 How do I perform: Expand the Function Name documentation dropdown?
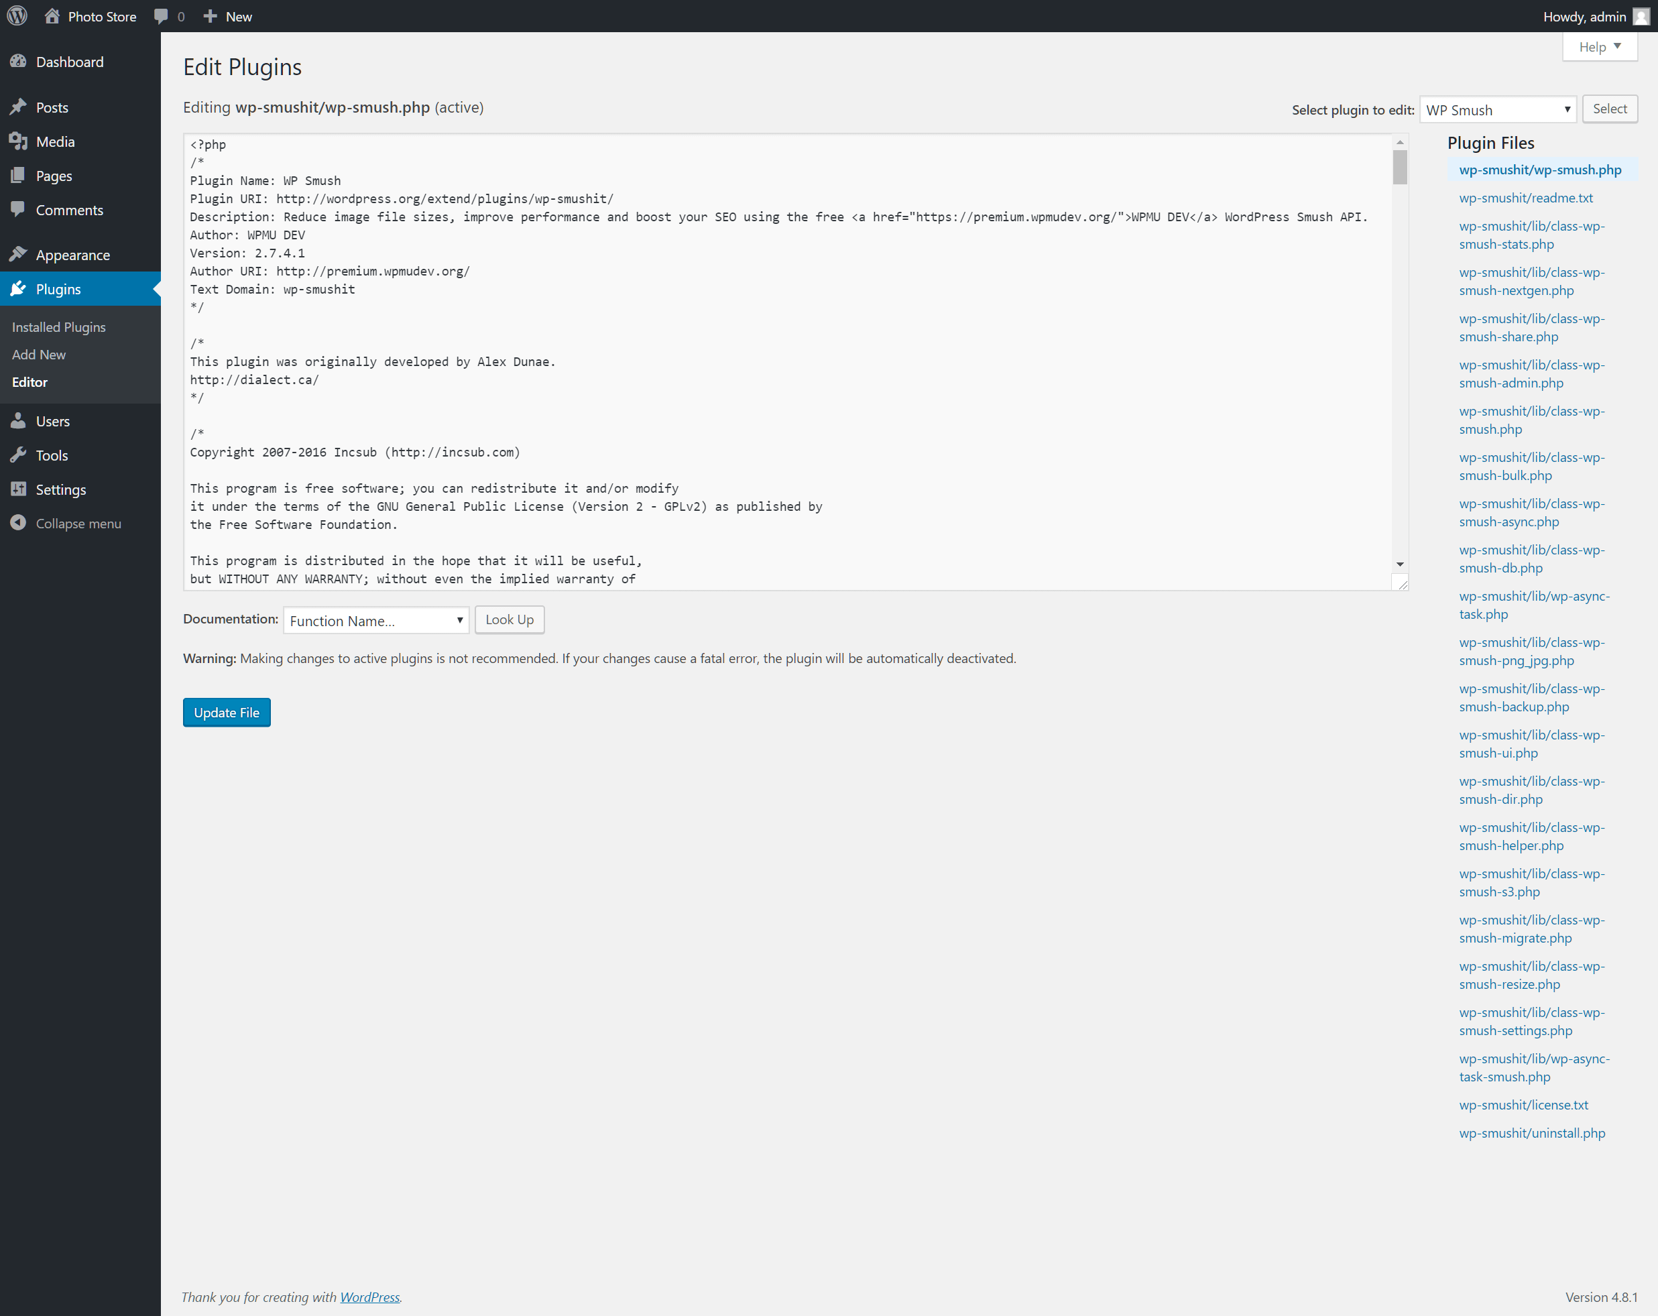(x=375, y=620)
